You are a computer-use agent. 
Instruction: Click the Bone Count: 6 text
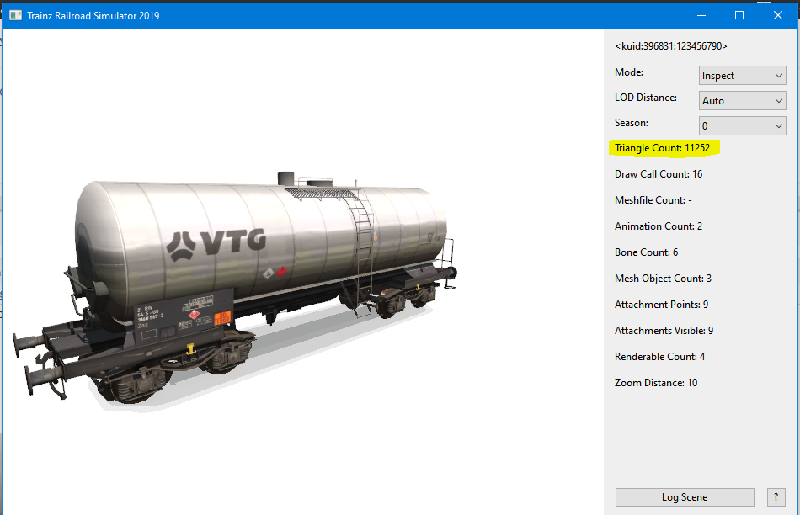[x=647, y=252]
